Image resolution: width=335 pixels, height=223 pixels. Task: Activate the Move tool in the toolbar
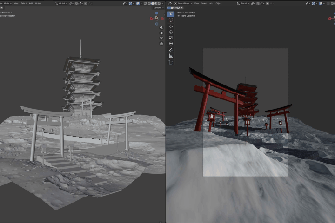click(x=171, y=26)
